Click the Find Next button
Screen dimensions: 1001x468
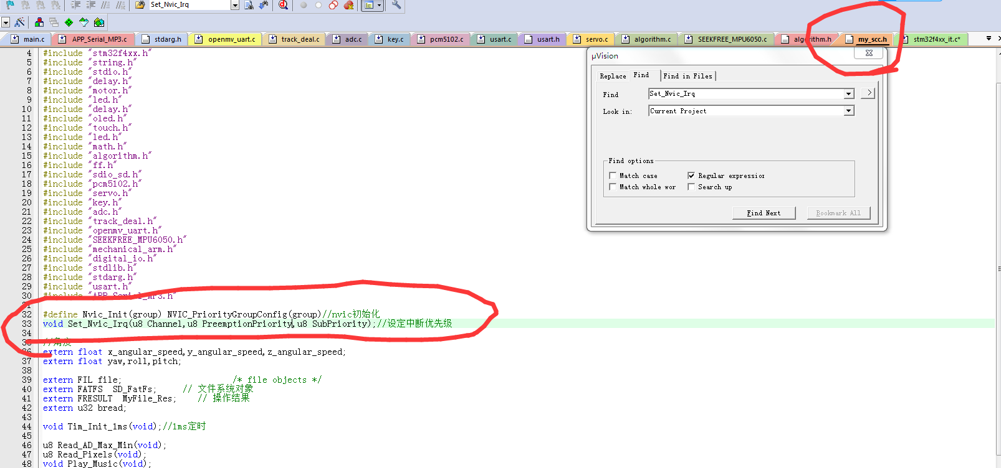[764, 213]
